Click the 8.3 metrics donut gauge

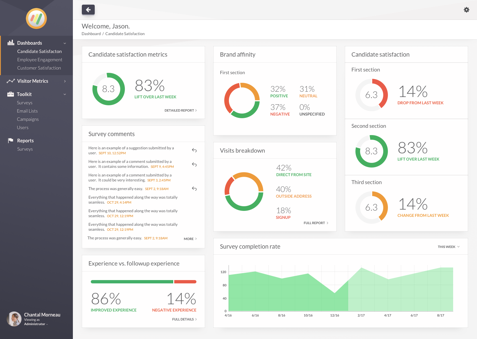108,89
